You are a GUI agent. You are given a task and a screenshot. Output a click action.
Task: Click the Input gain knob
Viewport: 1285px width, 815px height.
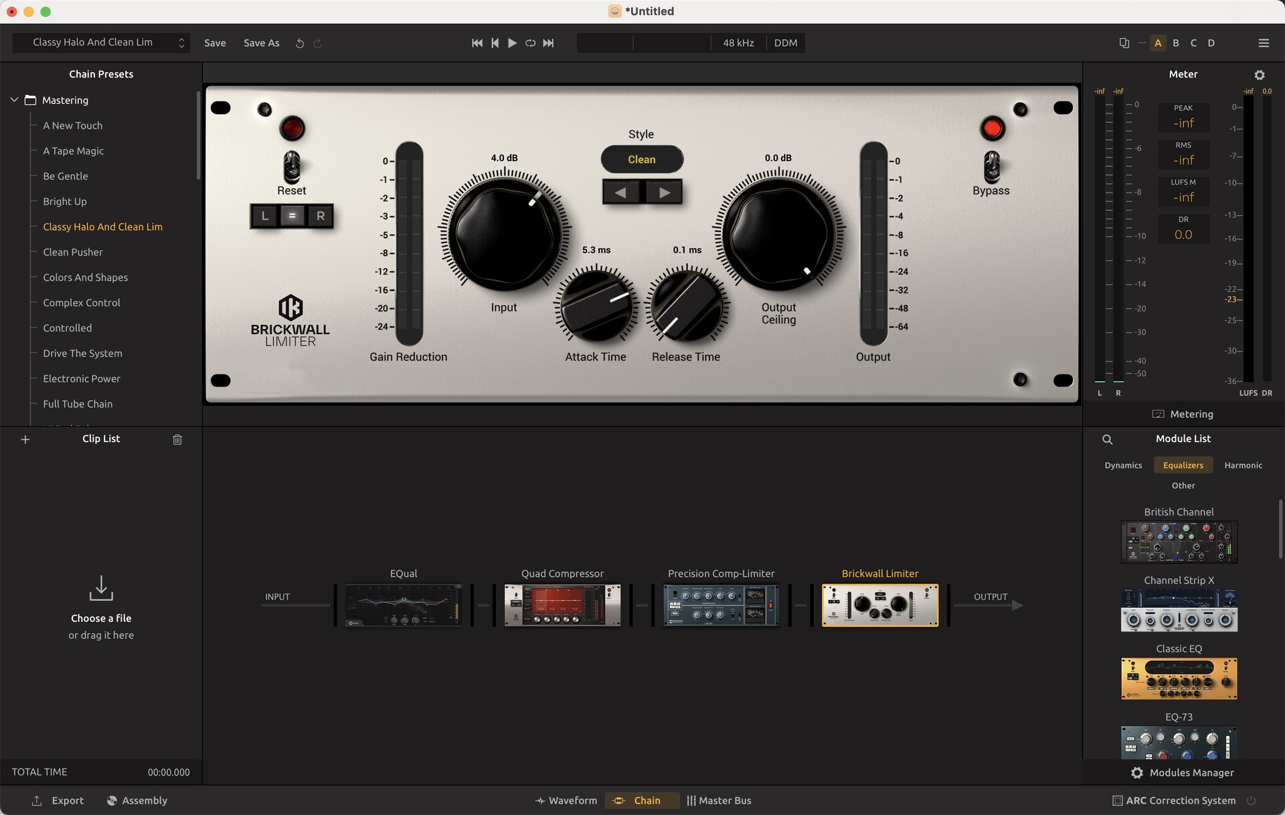[x=504, y=234]
